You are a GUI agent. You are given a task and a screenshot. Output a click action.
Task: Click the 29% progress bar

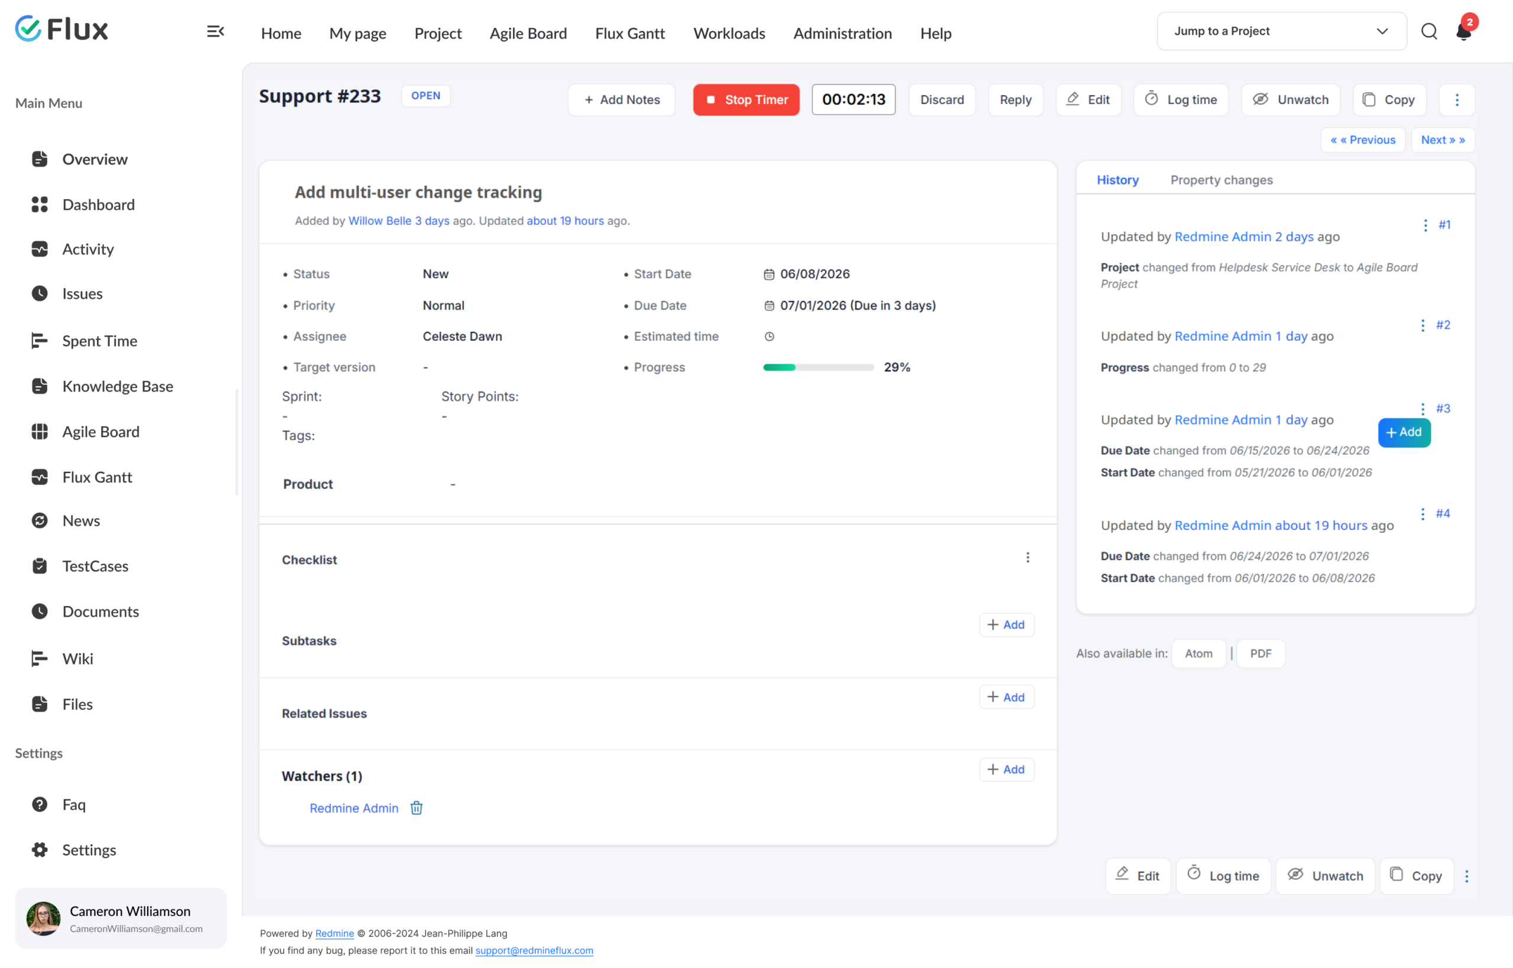pyautogui.click(x=818, y=367)
